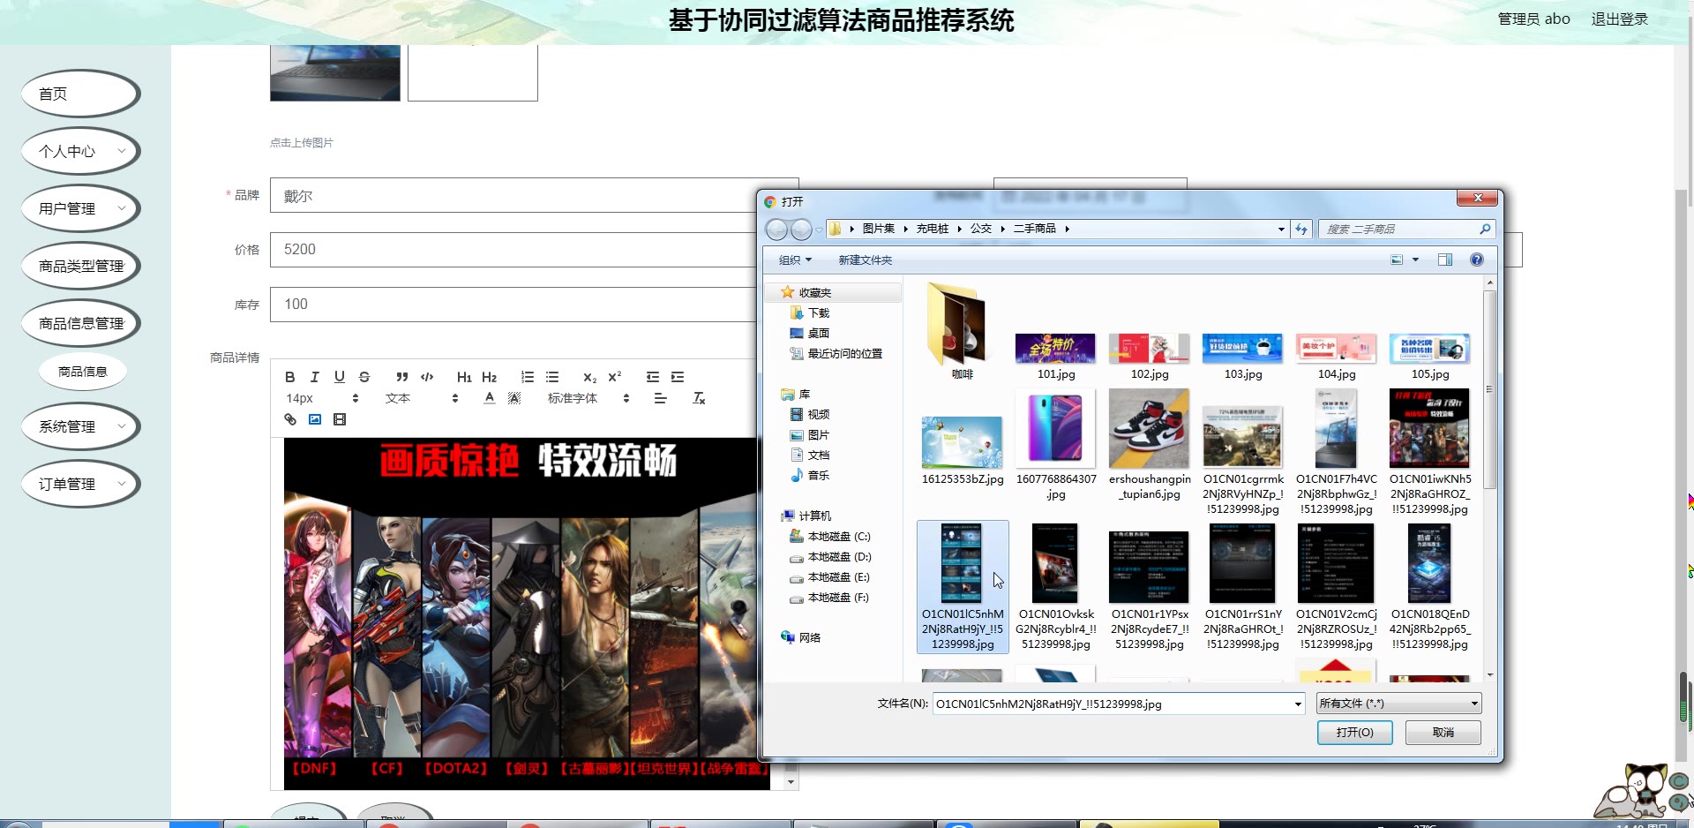Click 充电桩 in address breadcrumb
Viewport: 1694px width, 828px height.
click(x=932, y=229)
